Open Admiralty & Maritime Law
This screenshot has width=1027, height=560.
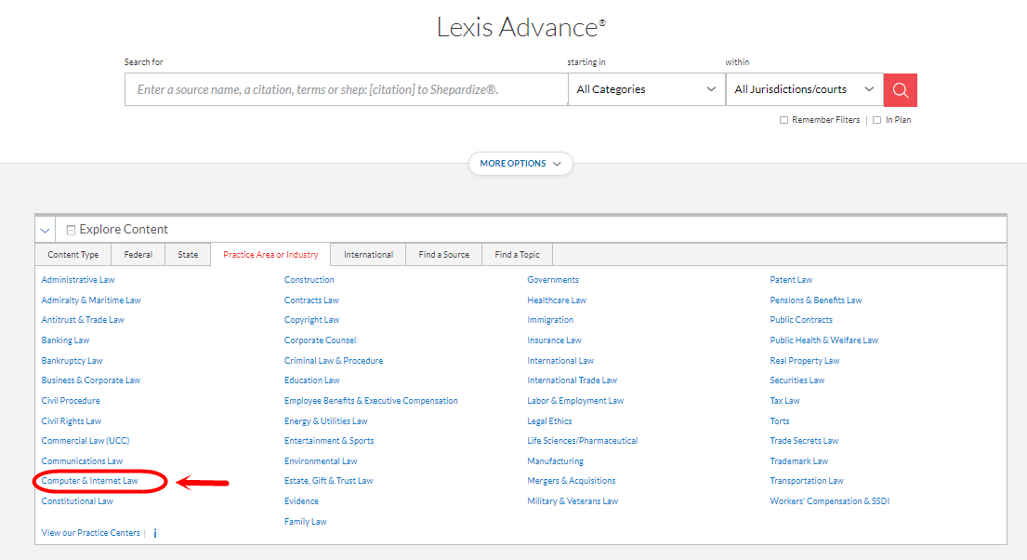coord(91,300)
